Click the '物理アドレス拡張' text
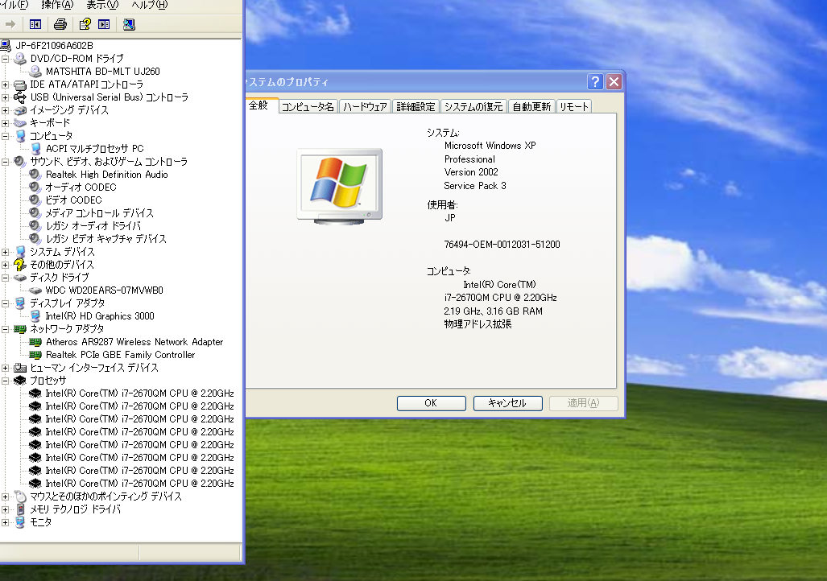The height and width of the screenshot is (581, 827). click(478, 324)
